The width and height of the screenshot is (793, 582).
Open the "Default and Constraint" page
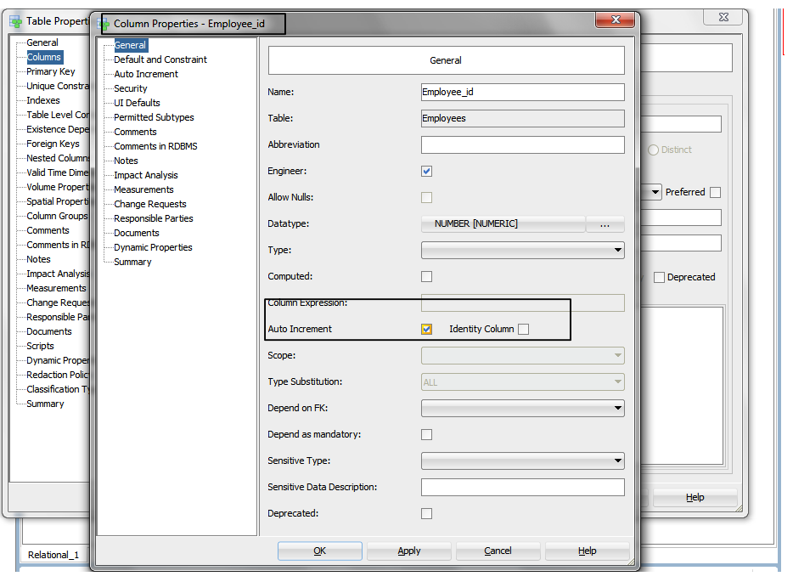point(159,59)
